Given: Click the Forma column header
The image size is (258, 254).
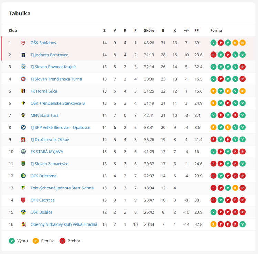Looking at the screenshot, I should pos(216,30).
